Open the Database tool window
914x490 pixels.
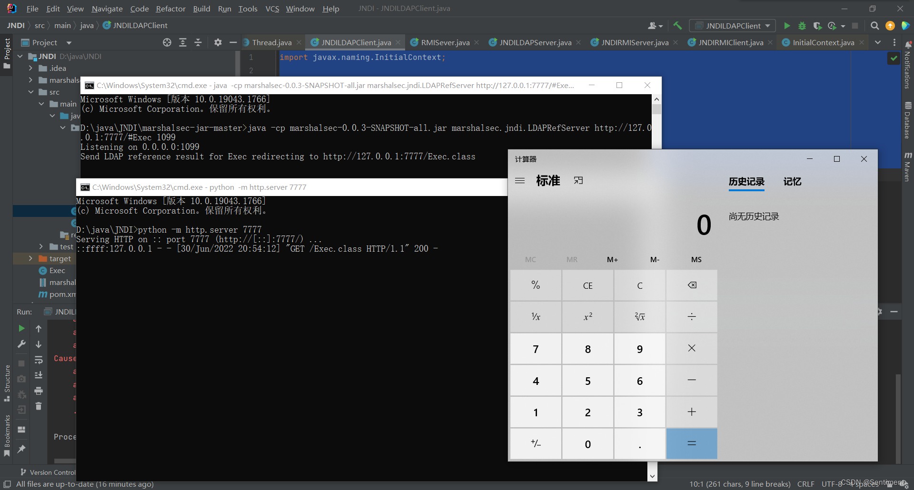click(907, 121)
